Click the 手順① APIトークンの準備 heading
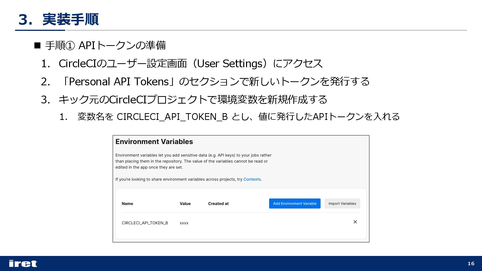482x271 pixels. pos(105,46)
